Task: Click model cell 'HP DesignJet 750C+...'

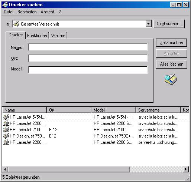Action: tap(114, 136)
